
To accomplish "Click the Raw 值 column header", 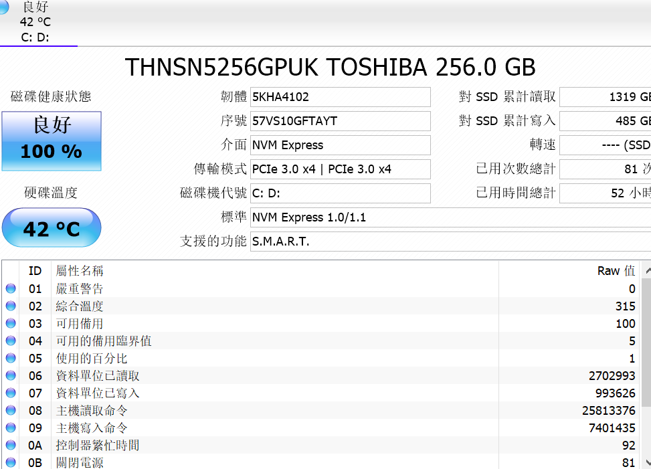I will [569, 271].
